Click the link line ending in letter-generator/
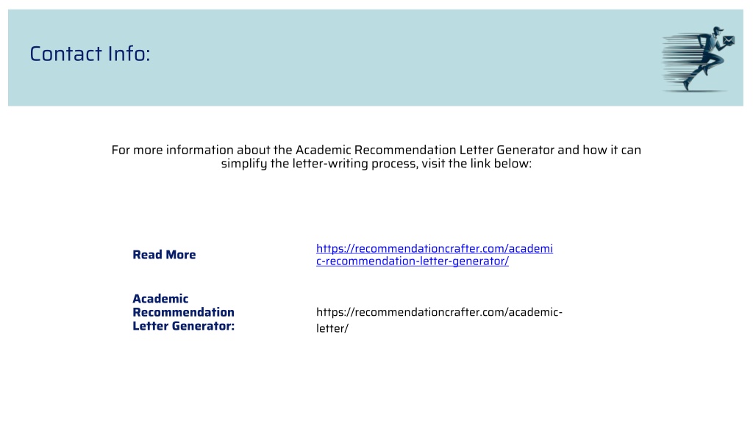 coord(412,261)
